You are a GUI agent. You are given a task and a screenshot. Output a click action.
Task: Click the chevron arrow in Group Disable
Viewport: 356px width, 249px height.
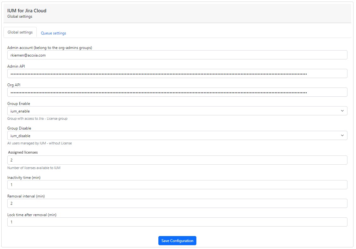[x=342, y=136]
